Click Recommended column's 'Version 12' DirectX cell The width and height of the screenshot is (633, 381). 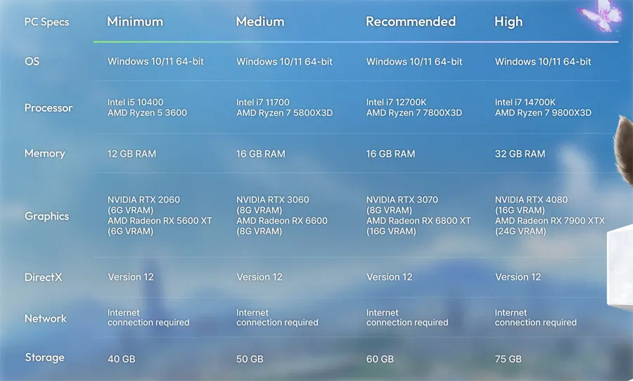pyautogui.click(x=389, y=277)
